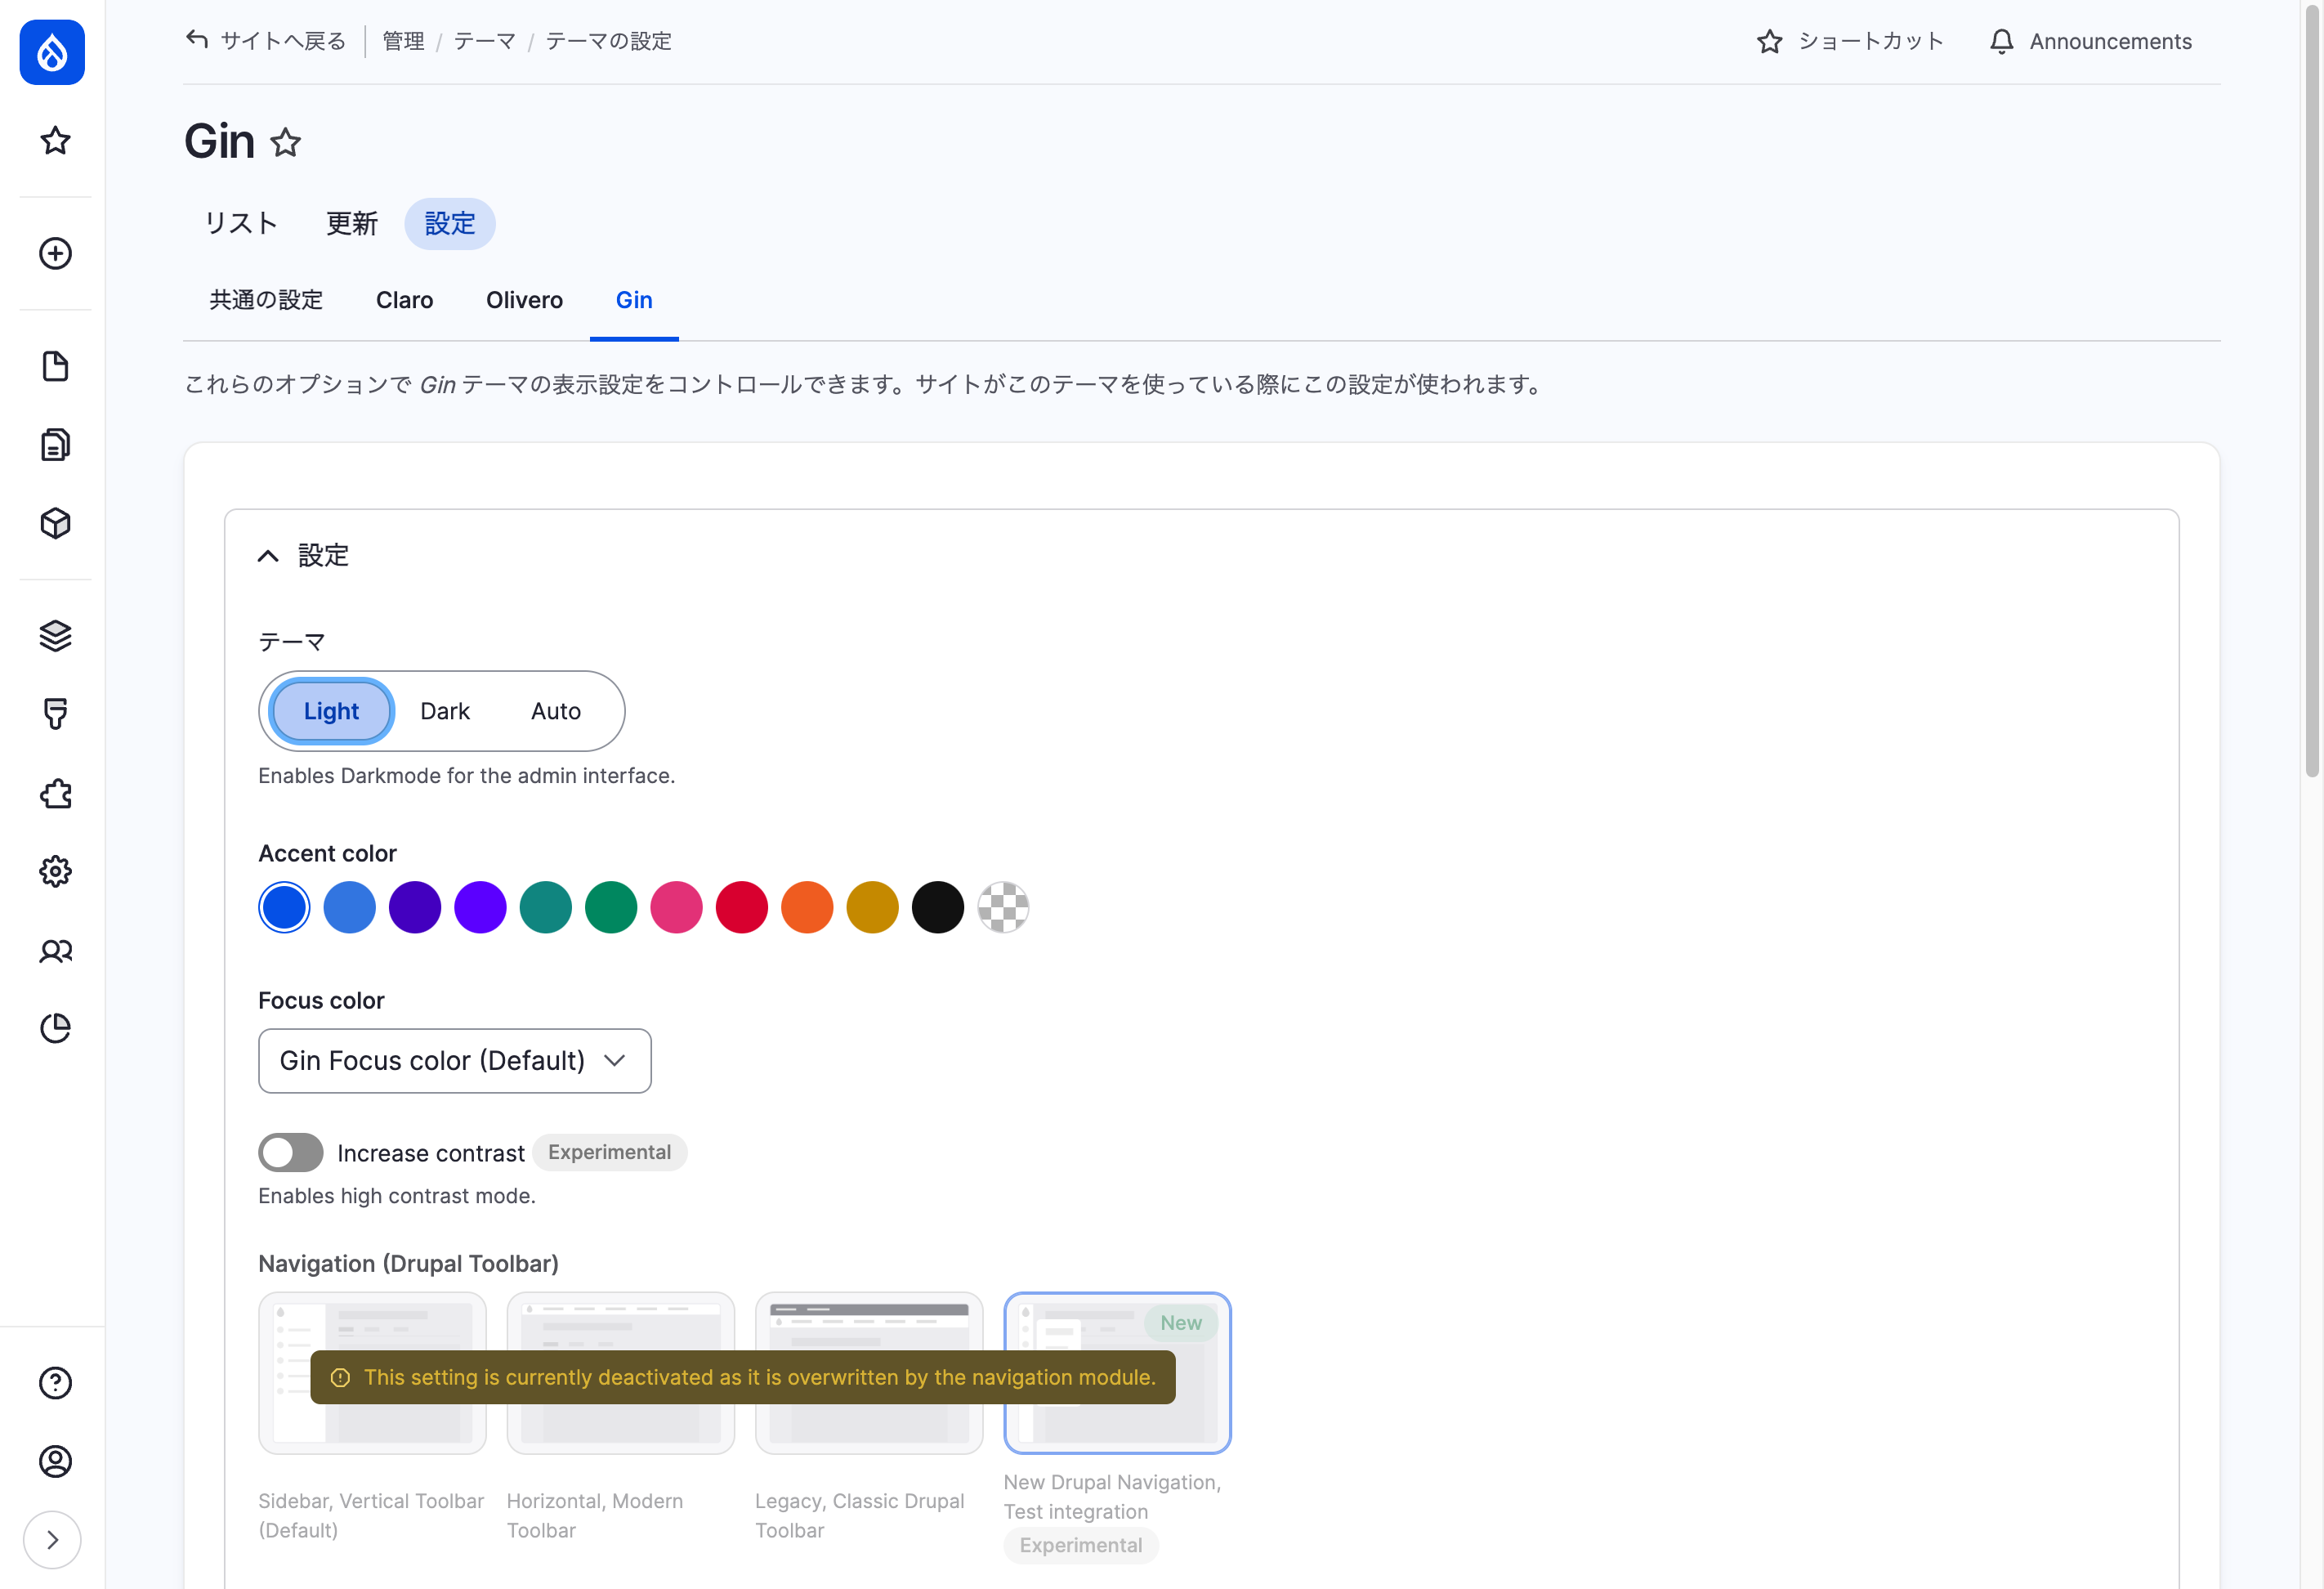Screen dimensions: 2324x1589
Task: Open the Gin secondary tab
Action: tap(634, 300)
